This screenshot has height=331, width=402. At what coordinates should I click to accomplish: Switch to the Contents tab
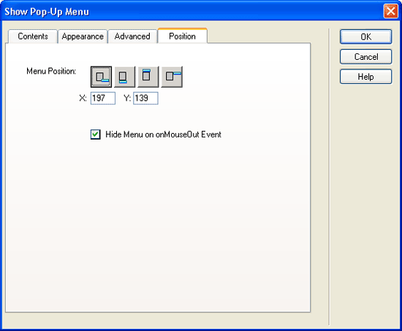coord(33,37)
